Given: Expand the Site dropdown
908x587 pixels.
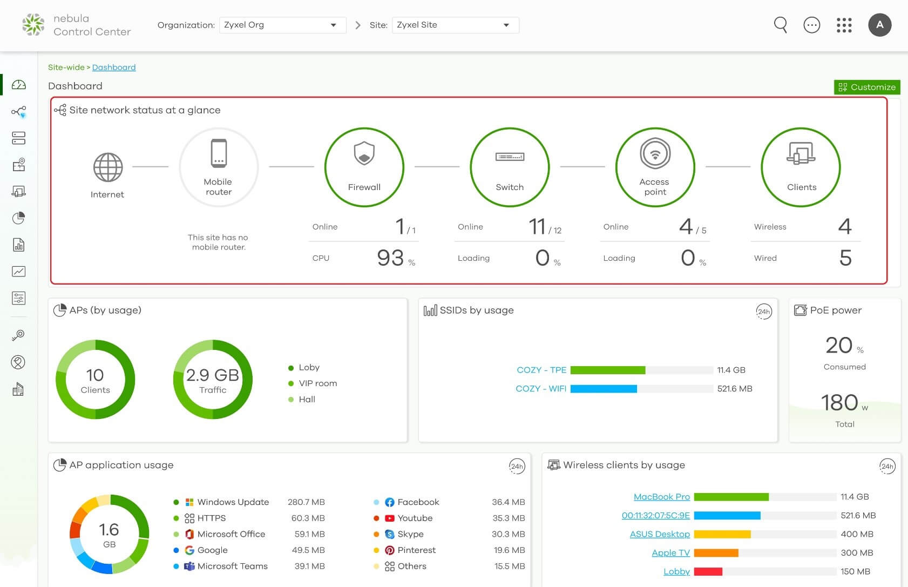Looking at the screenshot, I should coord(455,25).
